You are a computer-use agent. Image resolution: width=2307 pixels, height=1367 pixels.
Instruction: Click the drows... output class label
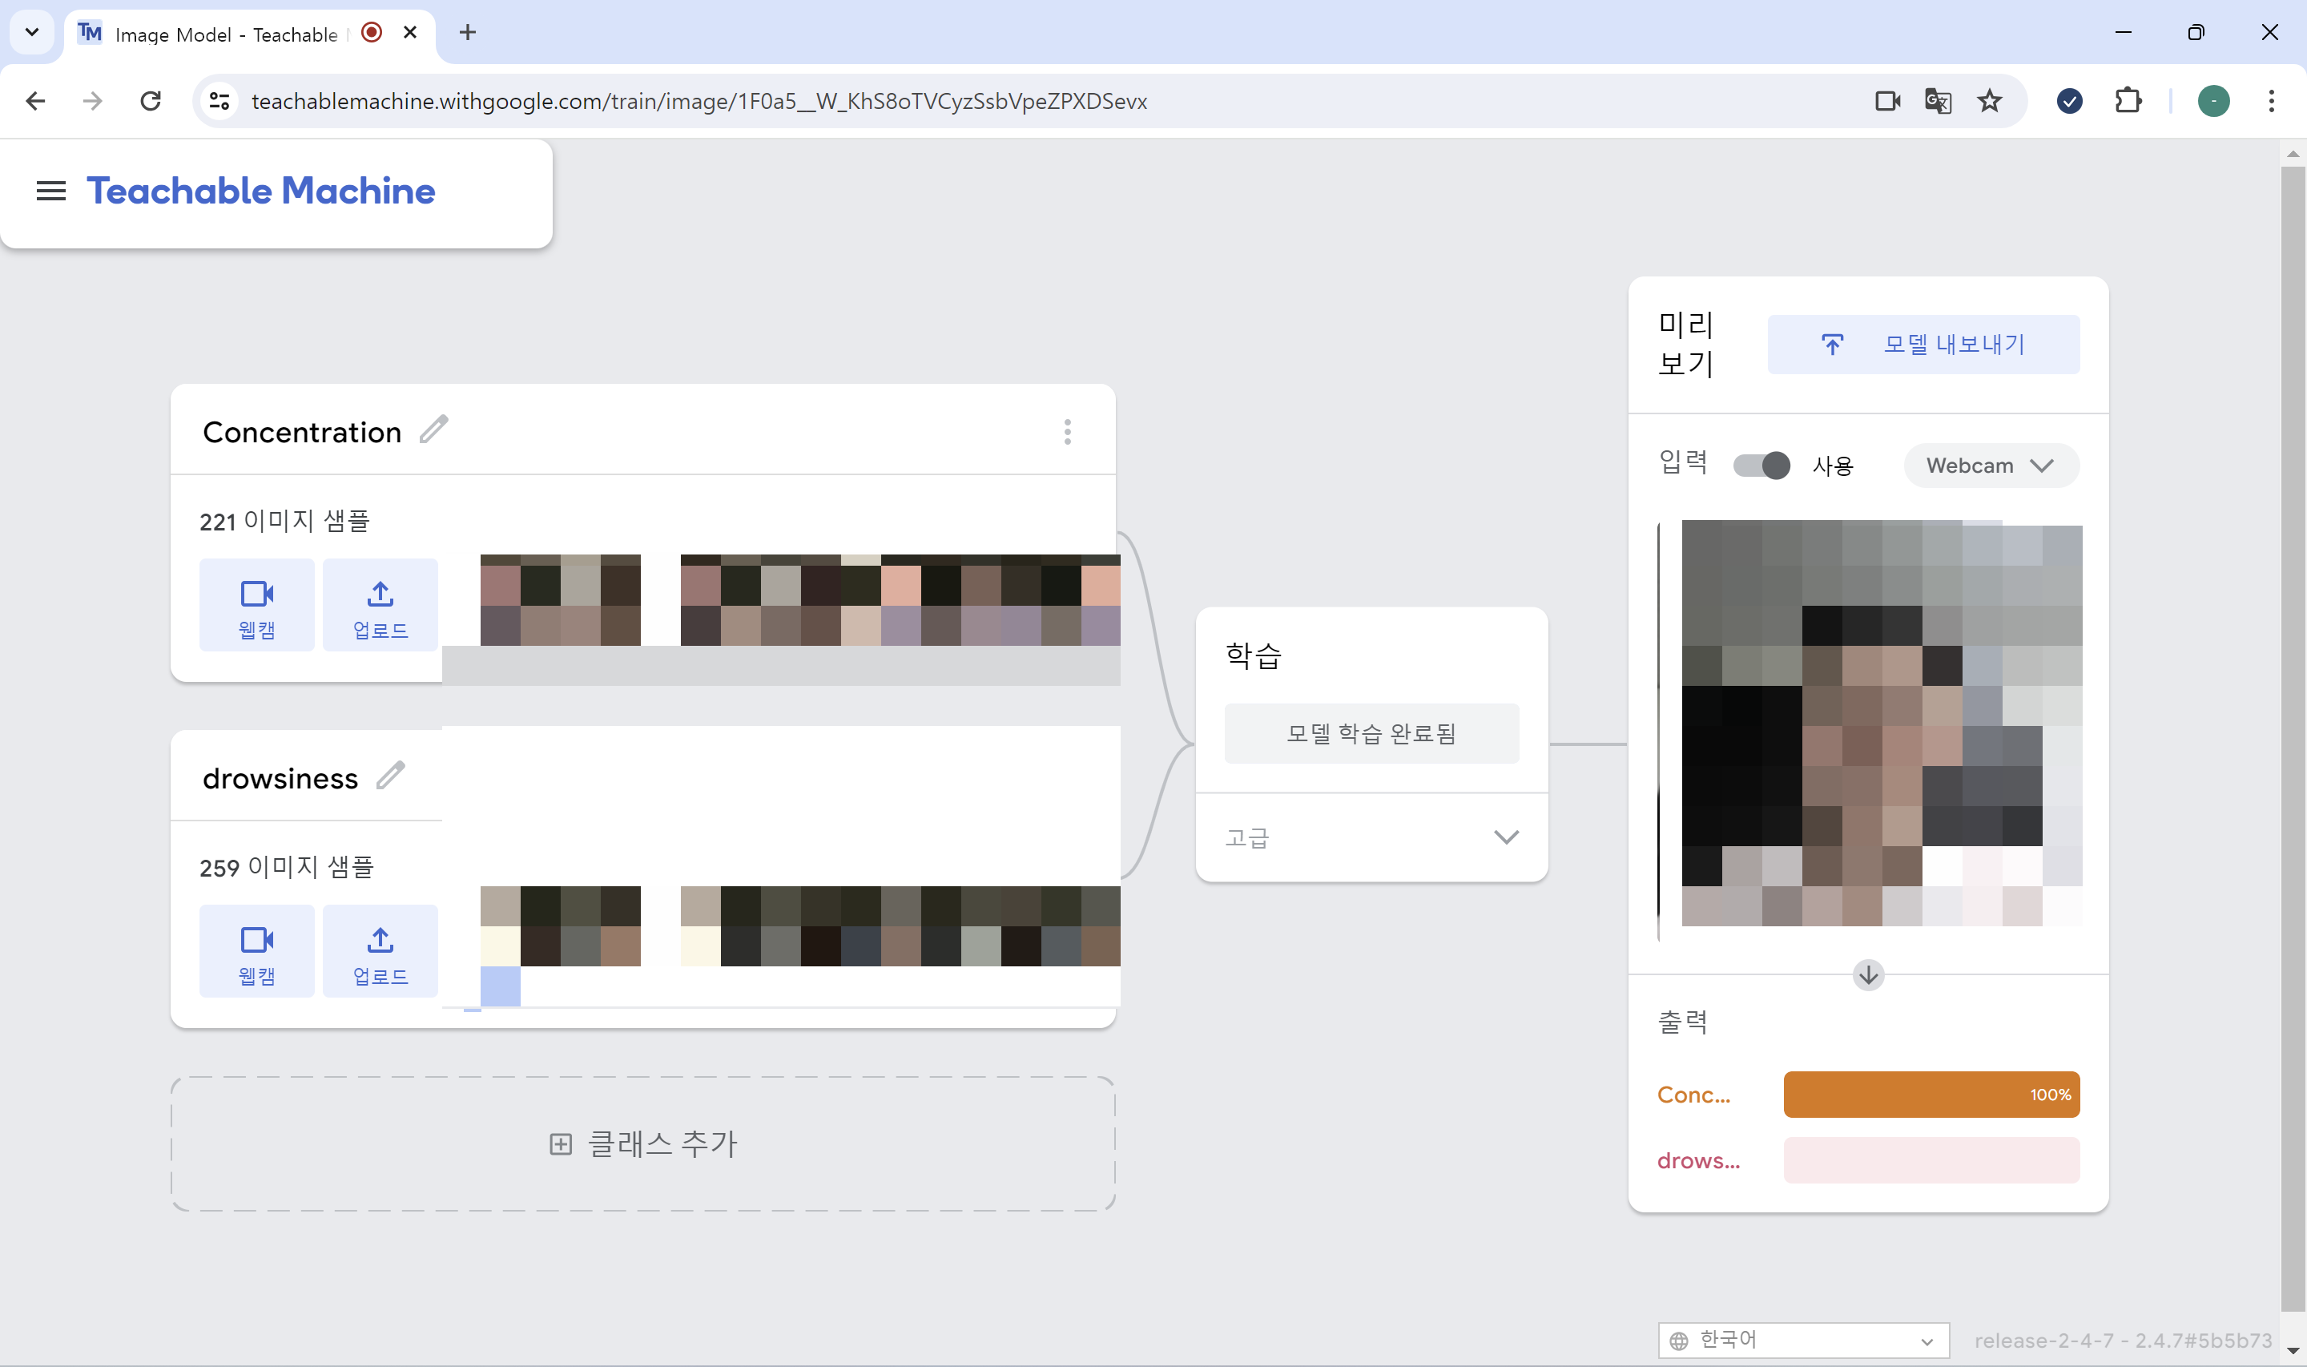pyautogui.click(x=1697, y=1160)
